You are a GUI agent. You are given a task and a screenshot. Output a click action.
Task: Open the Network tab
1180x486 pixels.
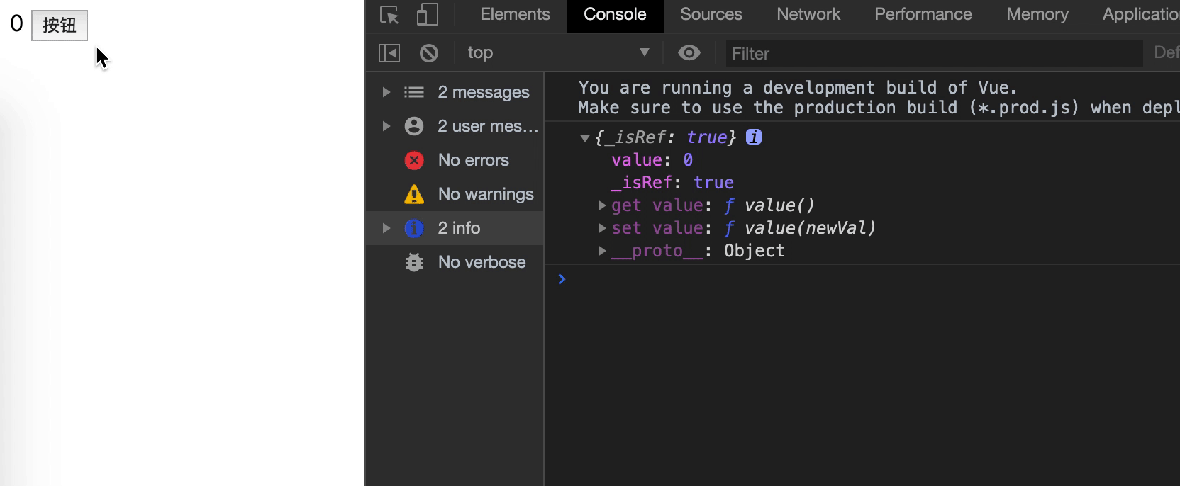[808, 15]
